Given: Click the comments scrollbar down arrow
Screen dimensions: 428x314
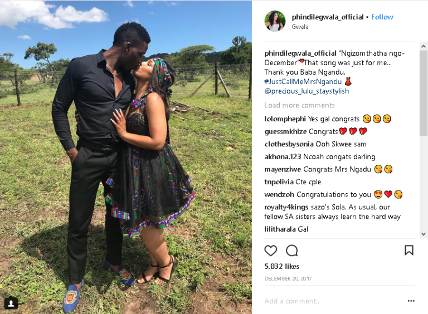Looking at the screenshot, I should point(424,234).
